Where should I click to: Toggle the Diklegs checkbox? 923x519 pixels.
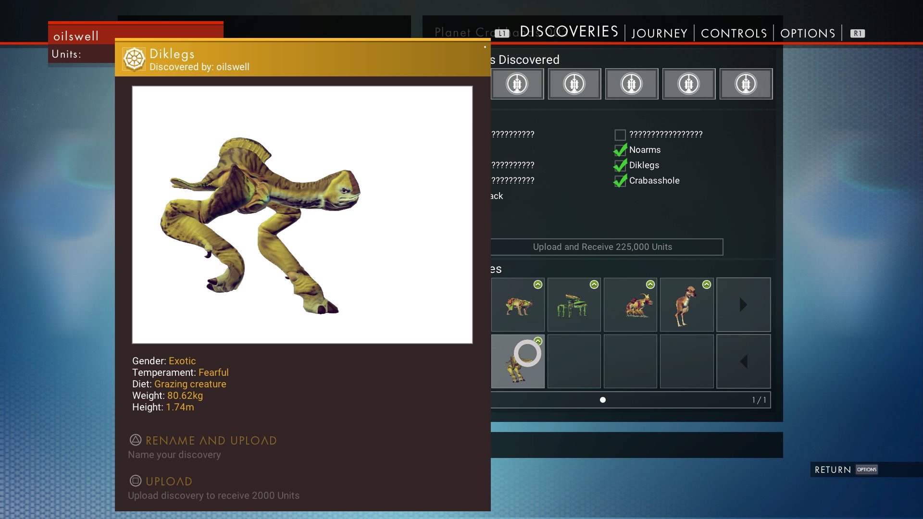coord(620,166)
